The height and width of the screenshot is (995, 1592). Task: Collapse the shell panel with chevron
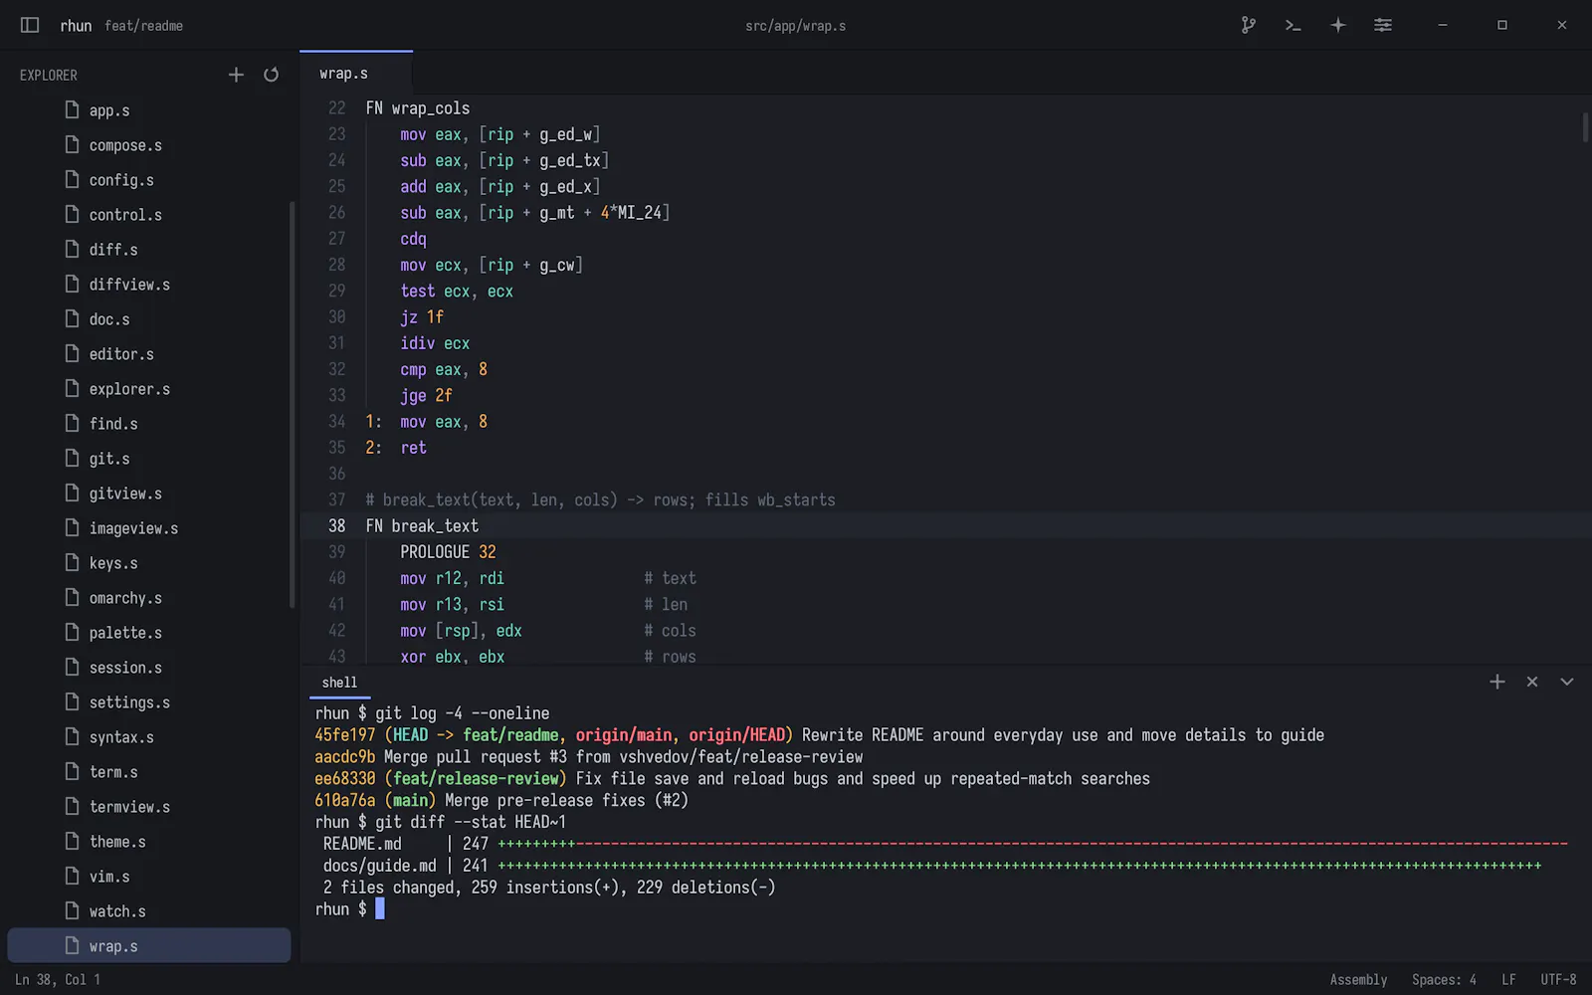1566,682
